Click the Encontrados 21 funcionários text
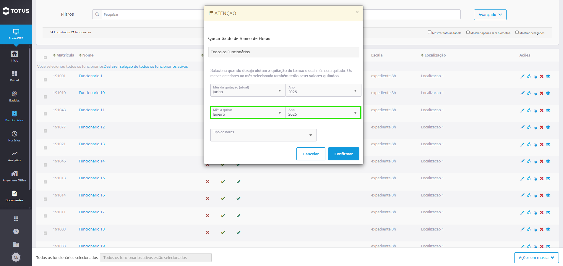Viewport: 563px width, 266px height. point(71,32)
